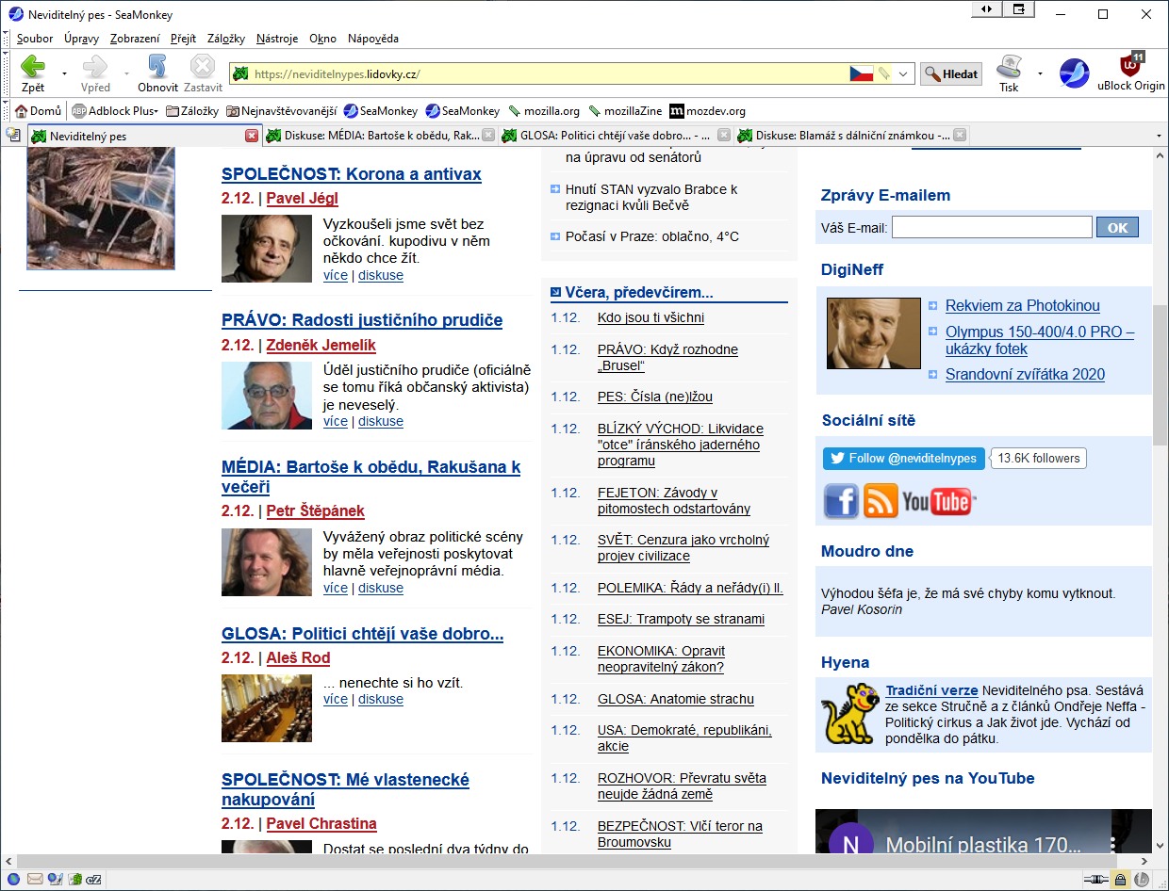Open the PES: Čísla (ne)lžou link
The image size is (1169, 891).
pos(655,397)
